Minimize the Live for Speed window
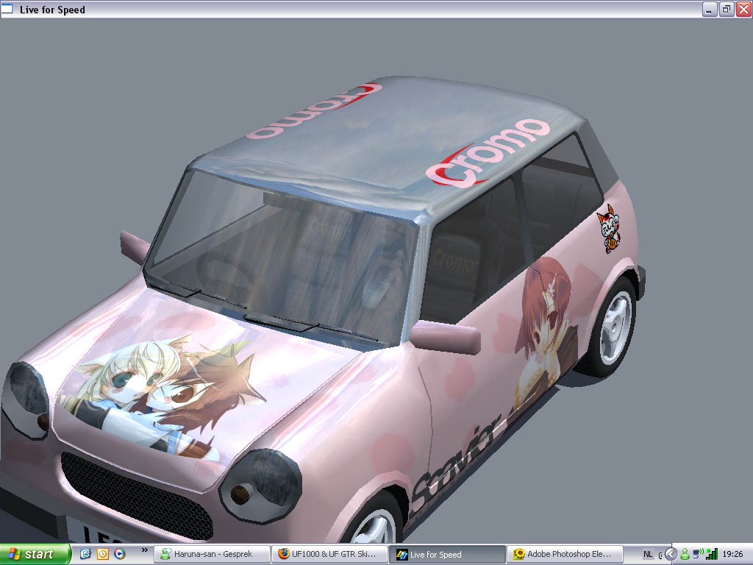 pyautogui.click(x=710, y=9)
